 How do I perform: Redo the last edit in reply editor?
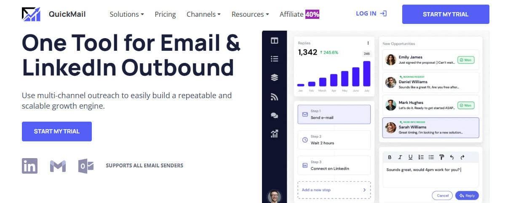[x=462, y=157]
